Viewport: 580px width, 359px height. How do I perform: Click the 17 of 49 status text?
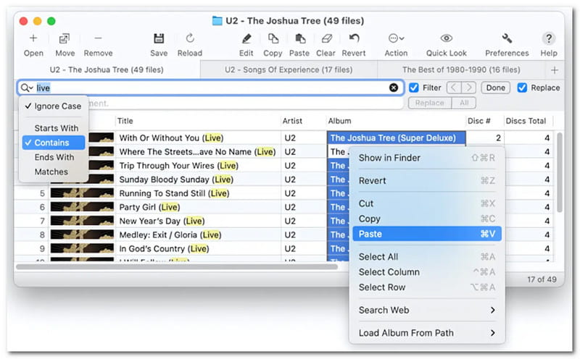coord(542,279)
